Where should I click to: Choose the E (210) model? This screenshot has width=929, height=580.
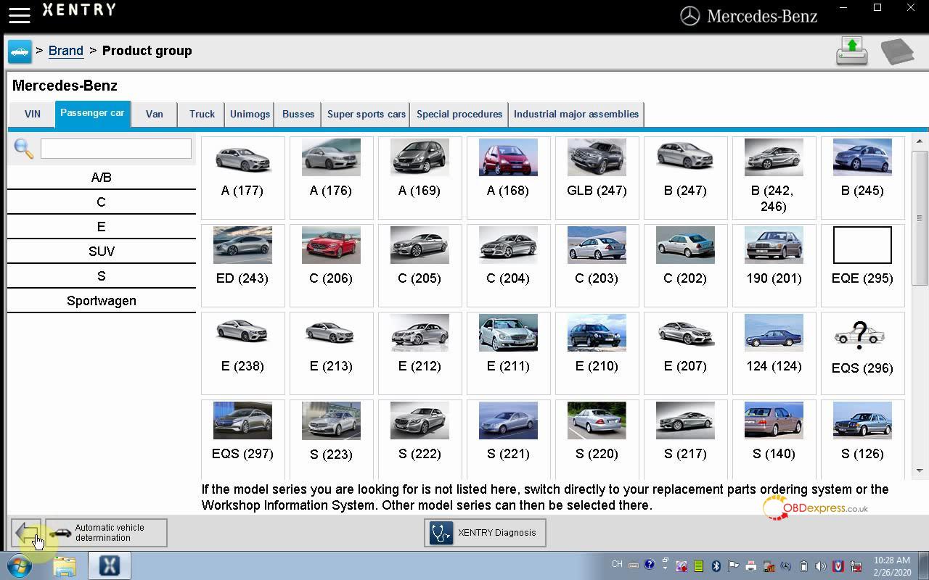point(597,353)
